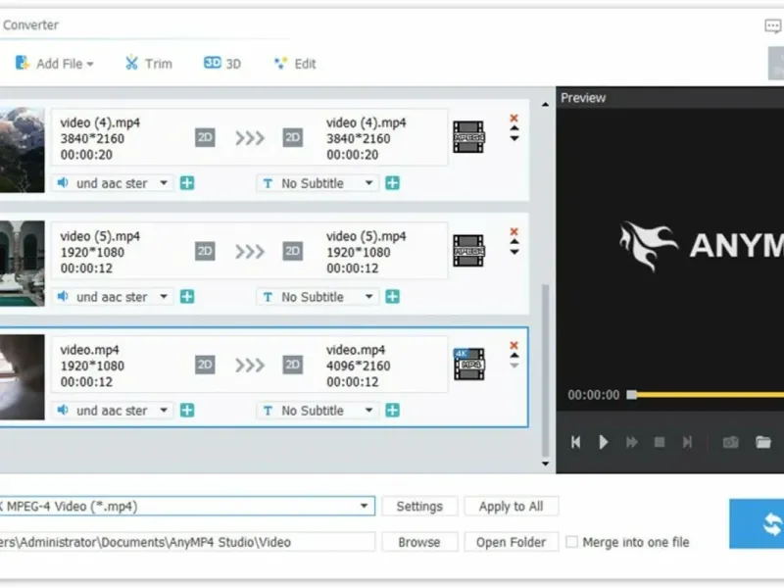Add subtitle to video.mp4
The height and width of the screenshot is (588, 784).
click(393, 411)
